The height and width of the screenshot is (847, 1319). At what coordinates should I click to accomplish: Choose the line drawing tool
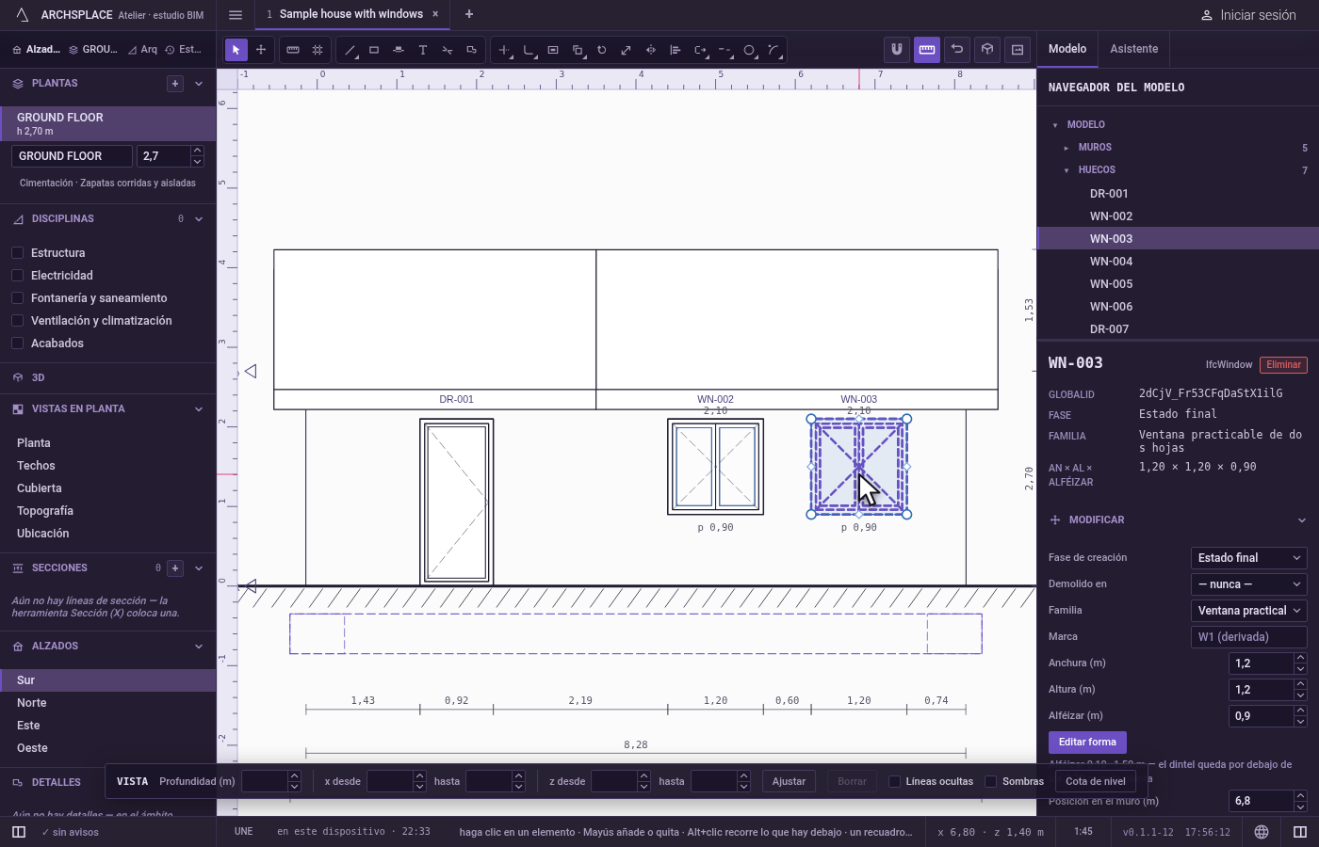350,50
